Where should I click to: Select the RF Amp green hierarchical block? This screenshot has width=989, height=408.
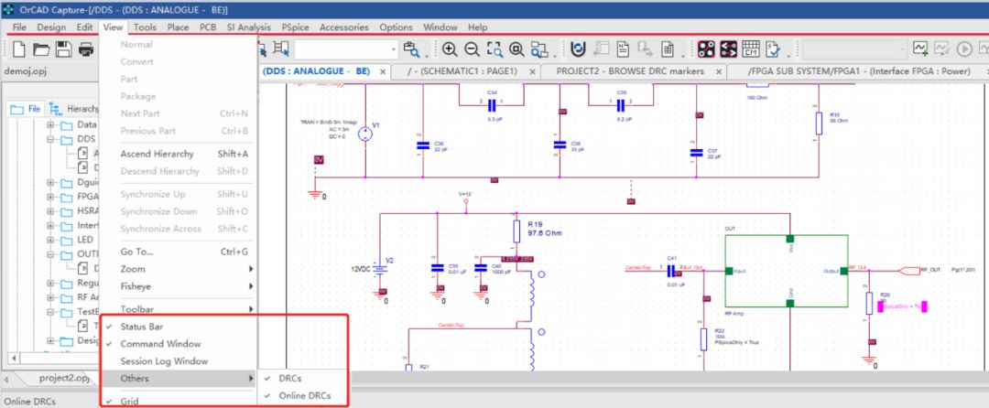tap(786, 271)
